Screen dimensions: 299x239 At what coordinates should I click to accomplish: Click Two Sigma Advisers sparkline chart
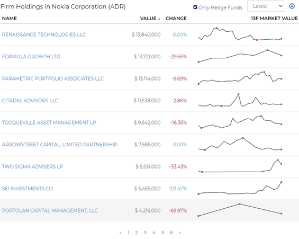240,166
